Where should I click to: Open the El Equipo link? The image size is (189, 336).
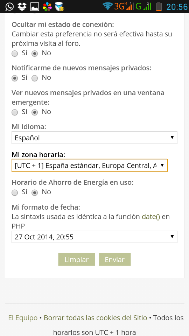23,317
